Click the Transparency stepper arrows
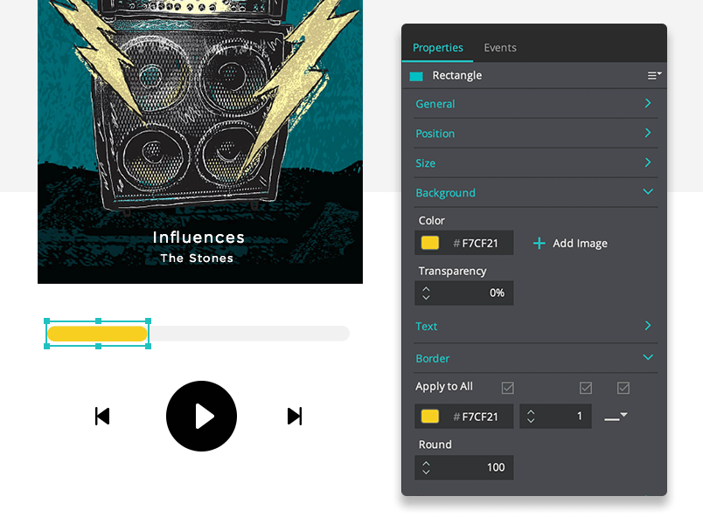The height and width of the screenshot is (524, 703). [x=426, y=293]
